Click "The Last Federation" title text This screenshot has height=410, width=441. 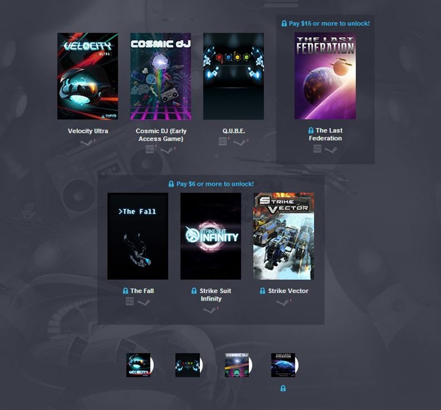click(326, 134)
